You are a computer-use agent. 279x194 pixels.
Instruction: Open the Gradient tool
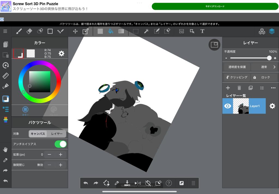121,31
